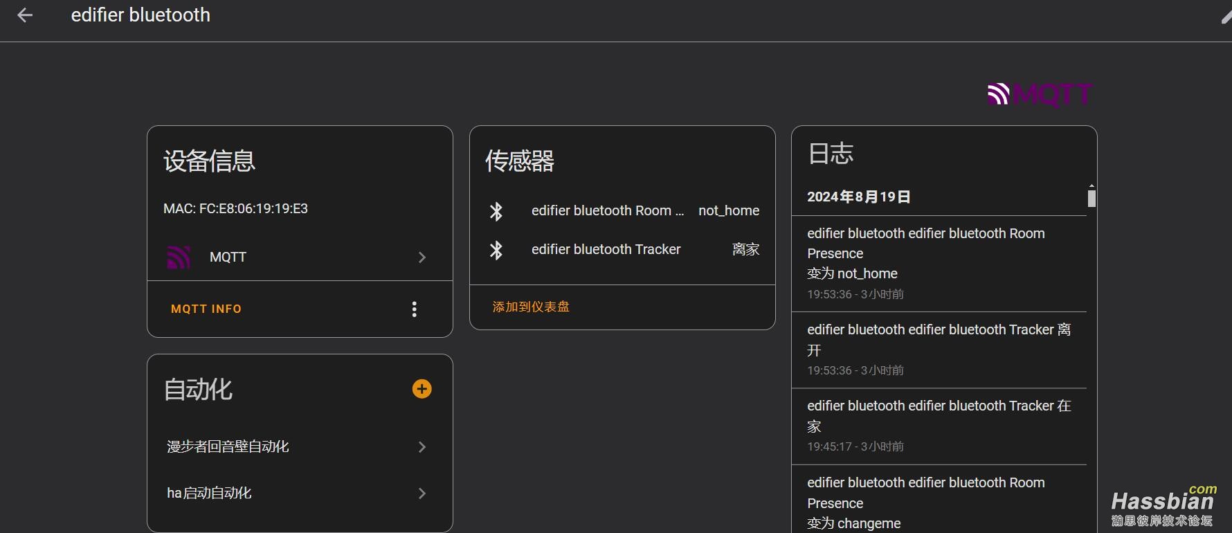Expand chevron for ha启动自动化
This screenshot has width=1232, height=533.
[x=422, y=494]
